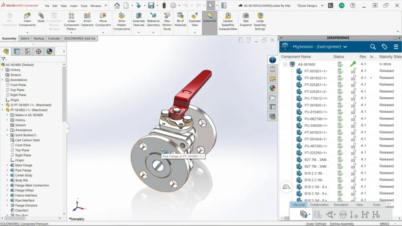Viewport: 402px width, 226px height.
Task: Open the Insert menu
Action: click(74, 6)
